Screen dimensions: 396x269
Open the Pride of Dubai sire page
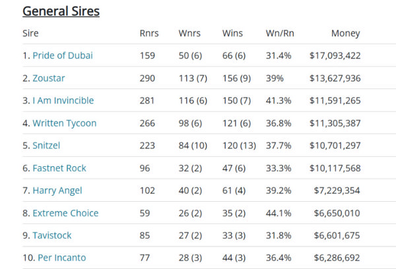click(x=63, y=55)
